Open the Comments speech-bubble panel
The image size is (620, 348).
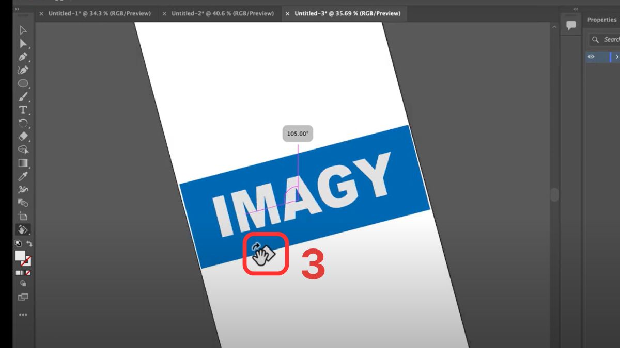[571, 25]
